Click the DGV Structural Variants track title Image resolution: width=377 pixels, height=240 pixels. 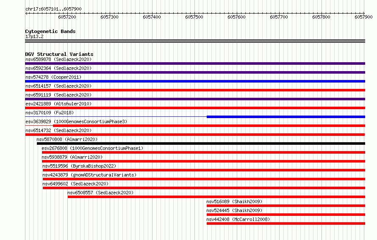tap(59, 54)
